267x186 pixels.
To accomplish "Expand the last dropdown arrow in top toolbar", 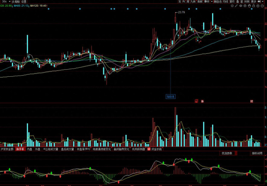I will pos(263,1).
